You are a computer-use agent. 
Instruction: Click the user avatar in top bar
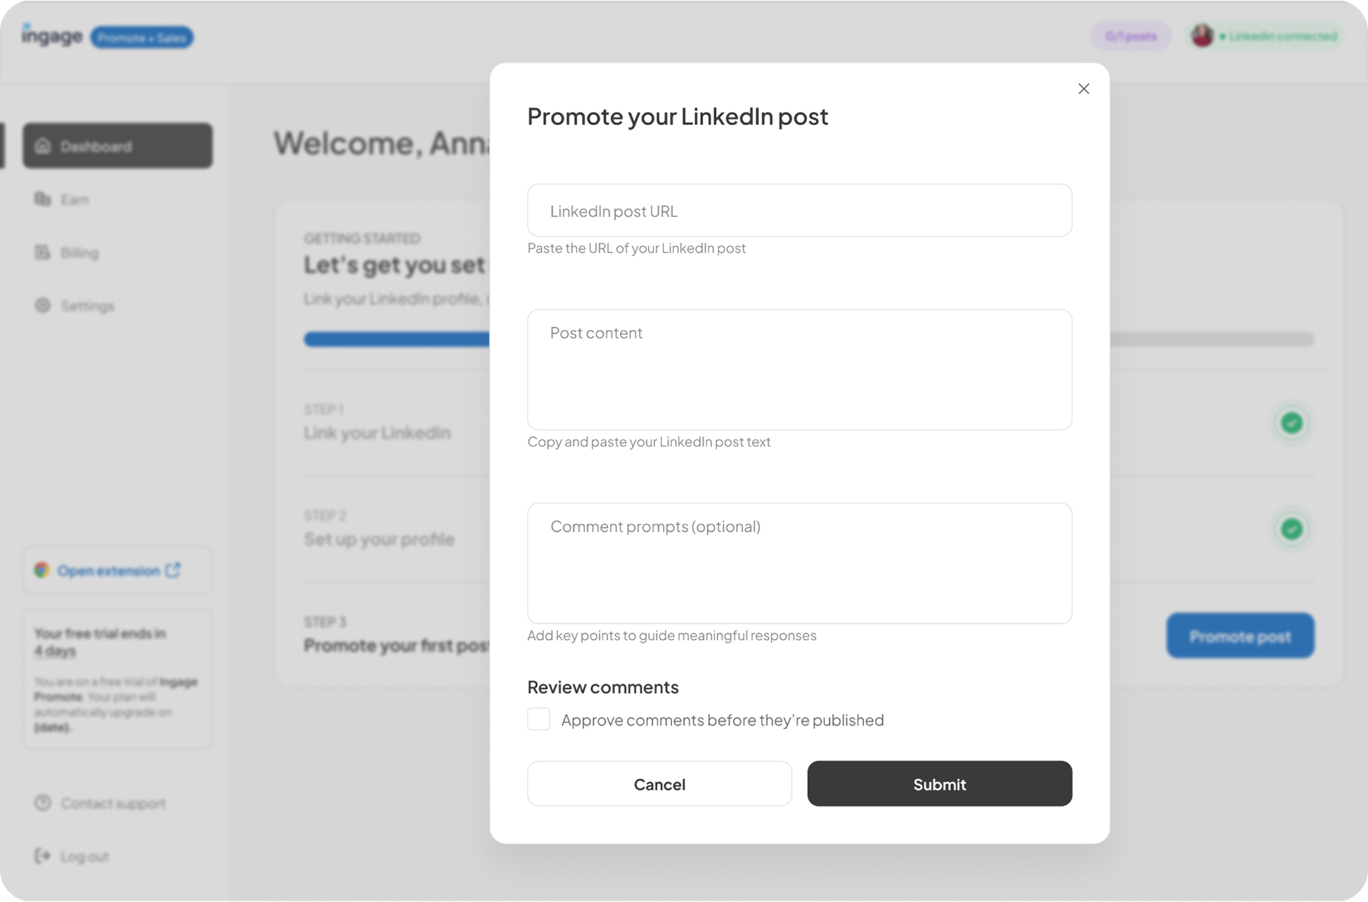point(1202,36)
